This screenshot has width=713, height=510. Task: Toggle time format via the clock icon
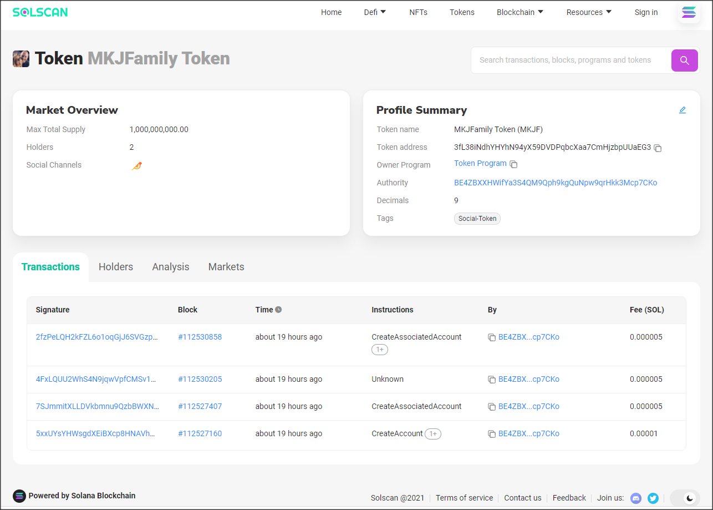tap(278, 309)
